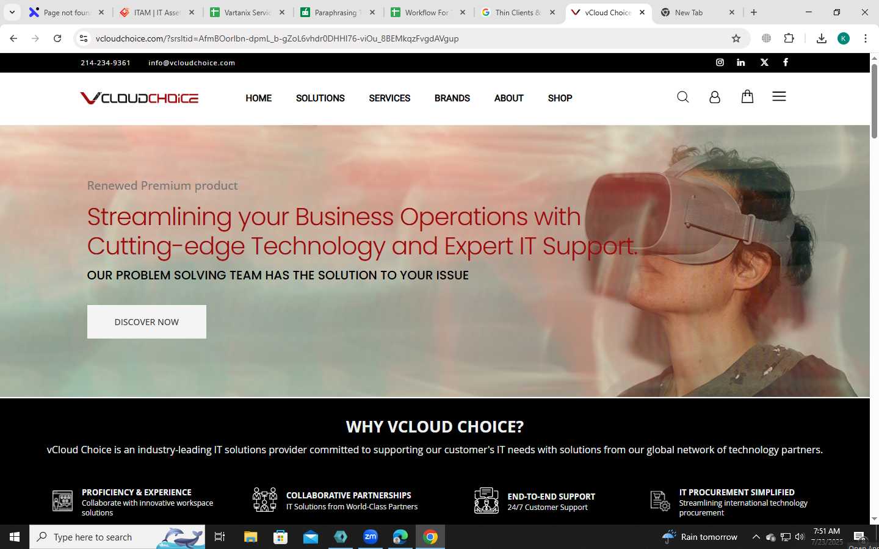Open the Facebook icon in top bar
The image size is (879, 549).
786,62
